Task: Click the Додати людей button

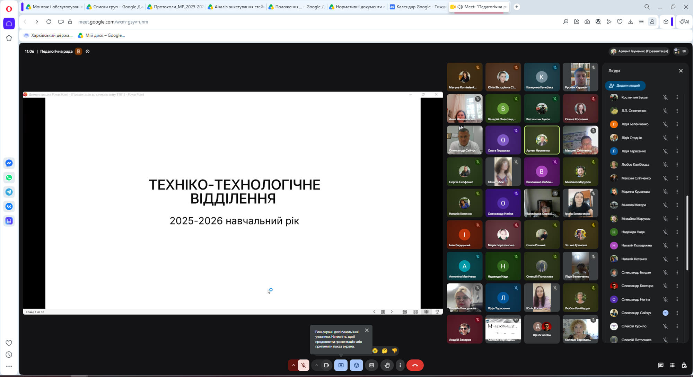Action: pos(625,86)
